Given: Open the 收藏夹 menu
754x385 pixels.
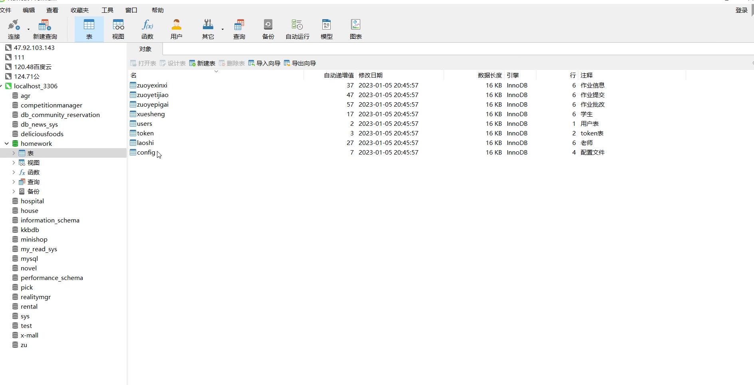Looking at the screenshot, I should (x=79, y=10).
